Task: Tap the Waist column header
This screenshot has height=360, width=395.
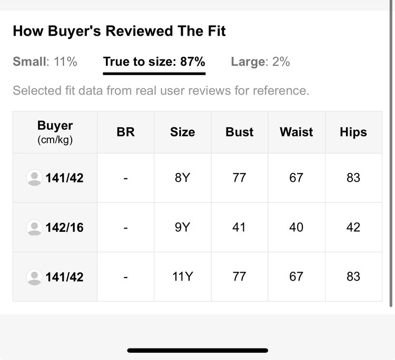Action: (297, 132)
